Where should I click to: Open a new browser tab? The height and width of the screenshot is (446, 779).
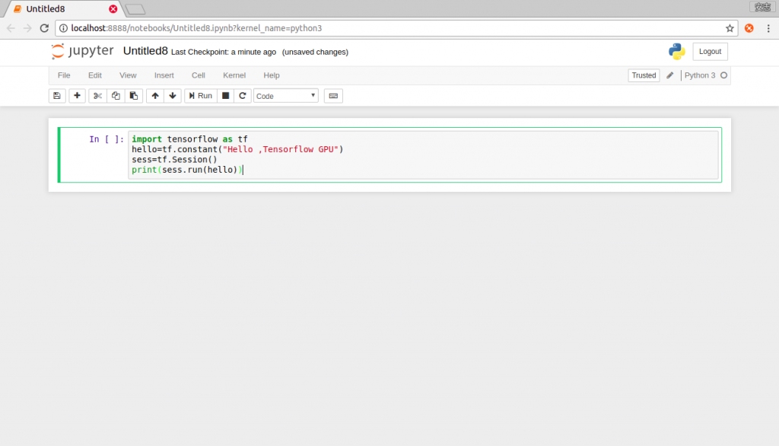[x=135, y=9]
